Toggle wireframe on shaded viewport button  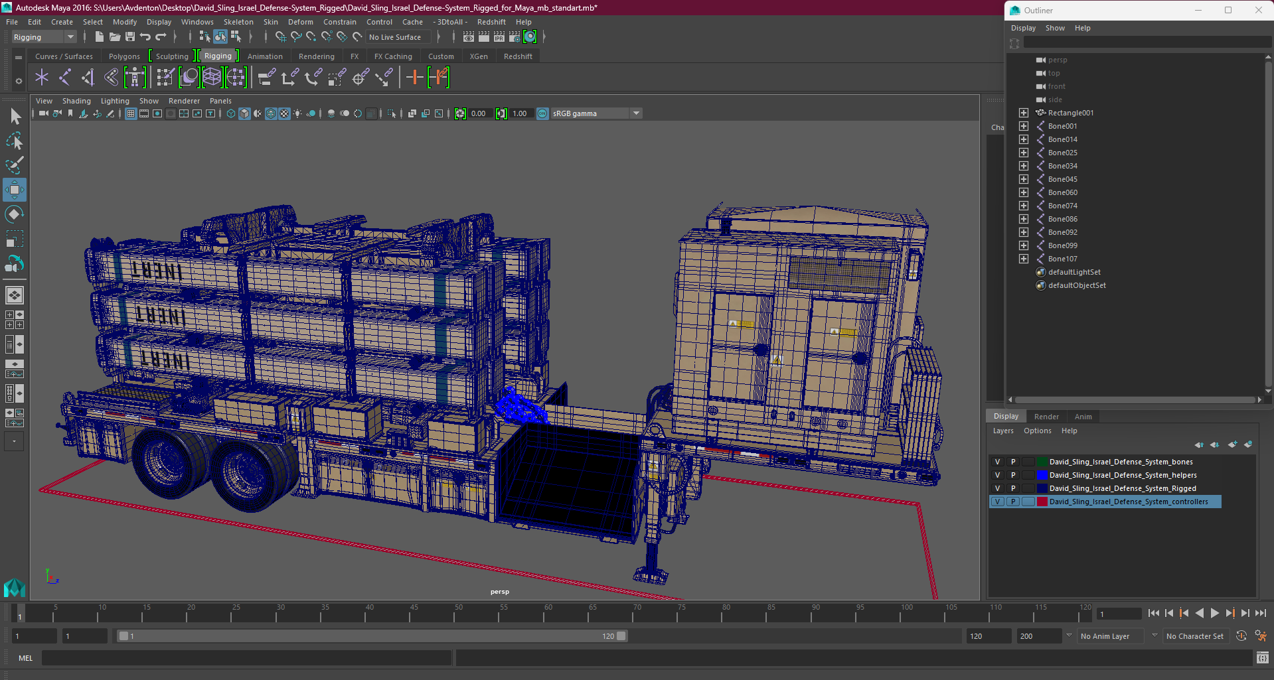(271, 113)
